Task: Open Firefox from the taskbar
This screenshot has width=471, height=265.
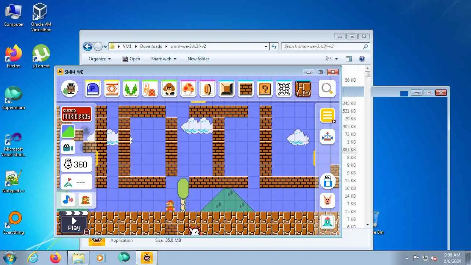Action: pyautogui.click(x=56, y=258)
